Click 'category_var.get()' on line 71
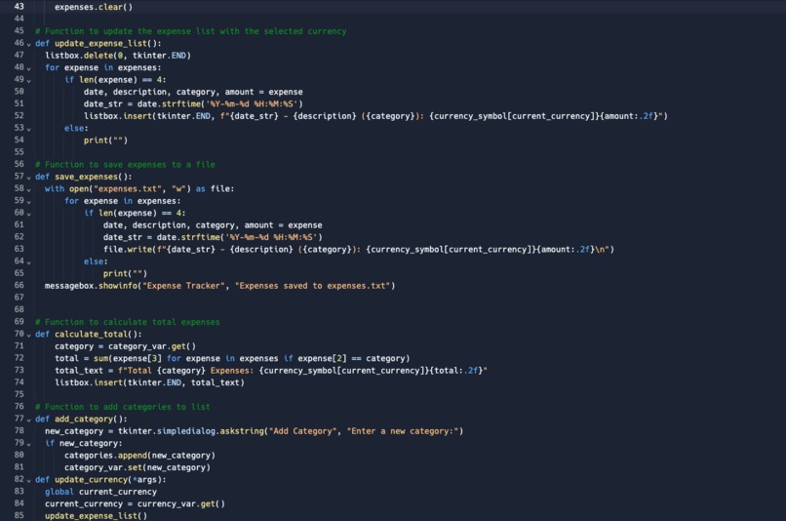 pos(152,346)
